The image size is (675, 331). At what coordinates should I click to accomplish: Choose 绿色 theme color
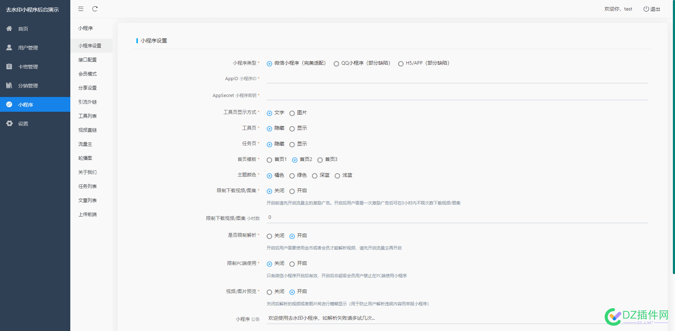292,176
